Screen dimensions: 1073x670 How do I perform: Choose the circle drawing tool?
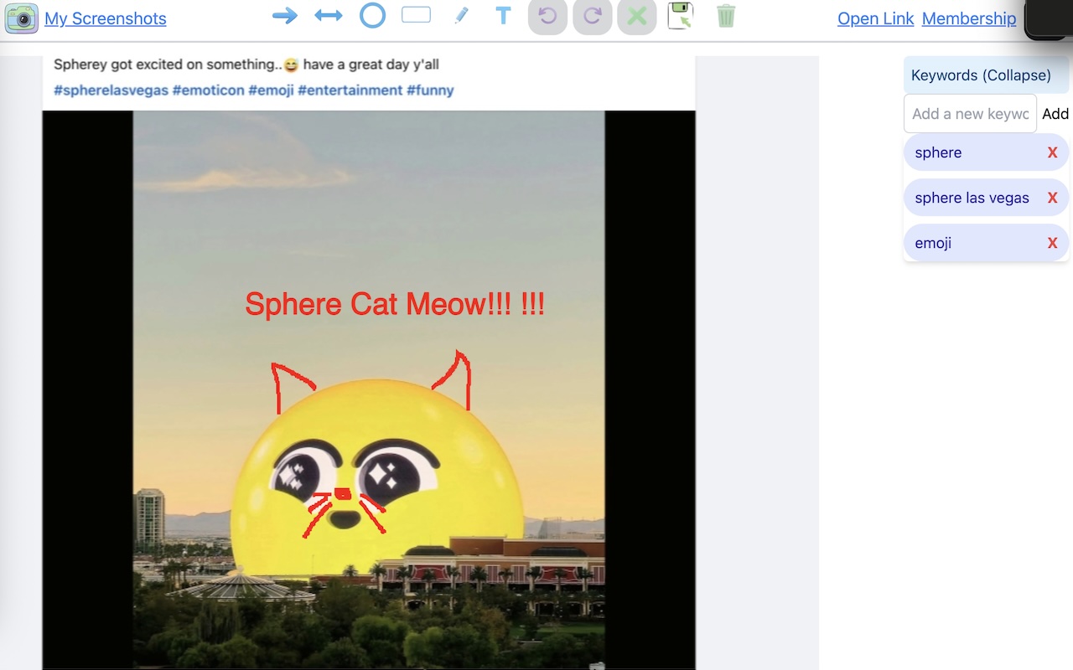coord(372,15)
